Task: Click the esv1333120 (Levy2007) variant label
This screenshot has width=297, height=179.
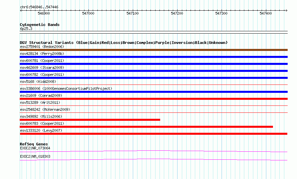Action: (x=41, y=130)
